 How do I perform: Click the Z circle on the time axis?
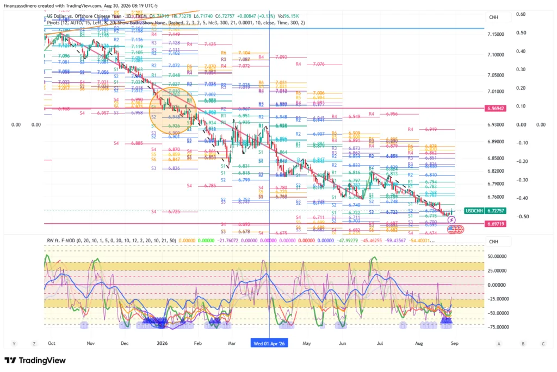(34, 344)
